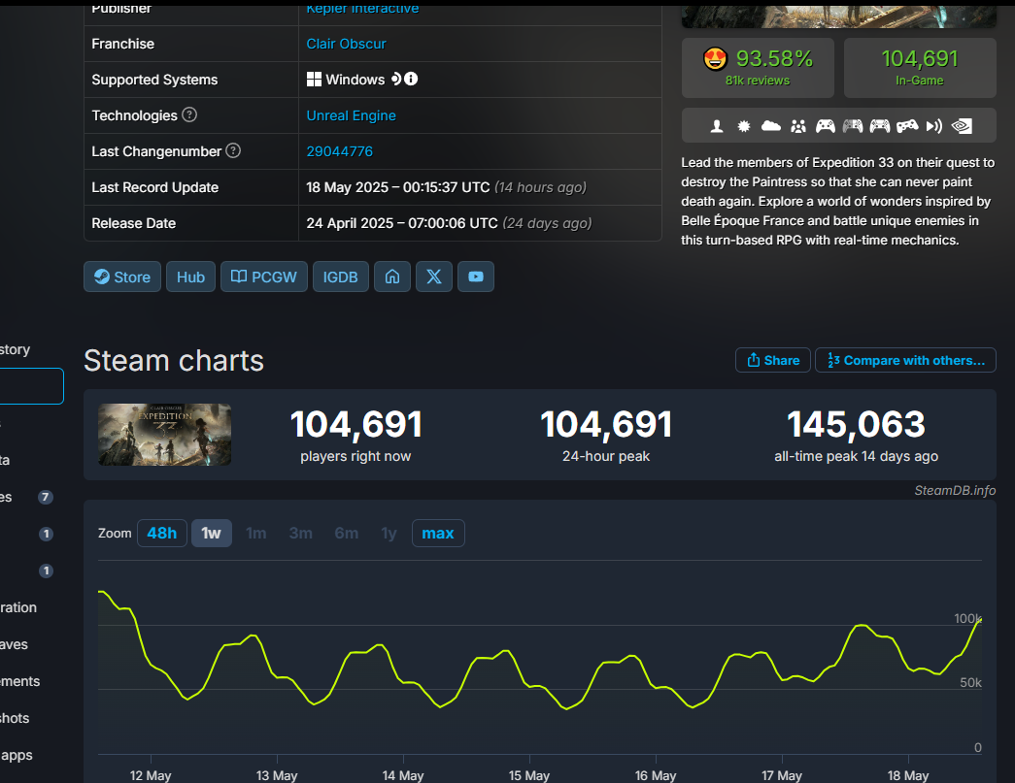Viewport: 1015px width, 783px height.
Task: Click the 50k y-axis label
Action: (970, 683)
